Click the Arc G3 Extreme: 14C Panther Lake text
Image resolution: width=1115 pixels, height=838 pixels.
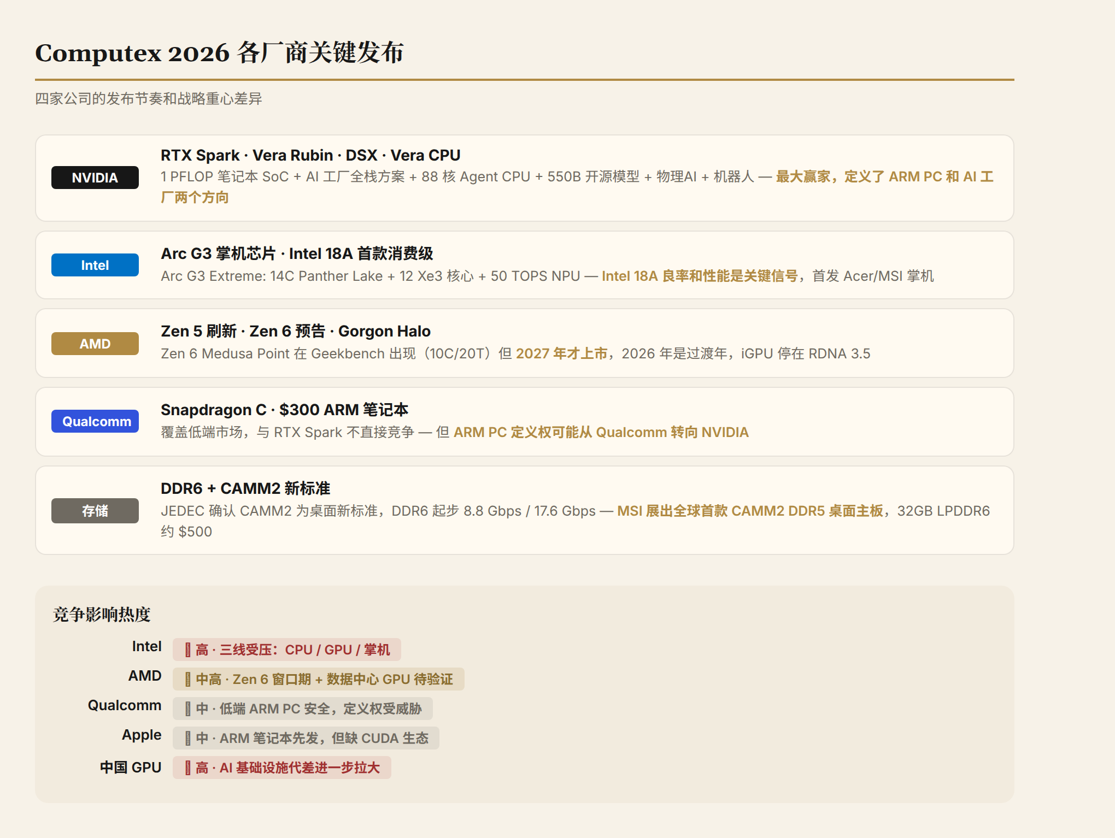click(272, 276)
